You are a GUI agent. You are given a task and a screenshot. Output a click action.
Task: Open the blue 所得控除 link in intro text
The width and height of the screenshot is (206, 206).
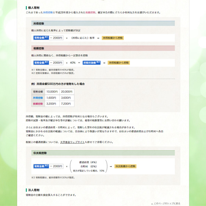click(x=48, y=12)
